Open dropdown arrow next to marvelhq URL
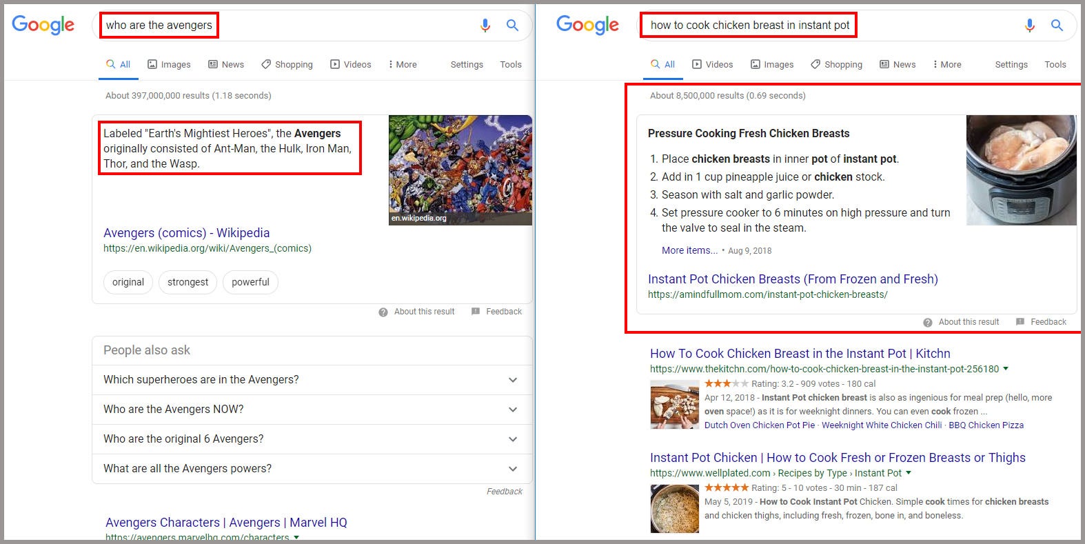 coord(296,538)
